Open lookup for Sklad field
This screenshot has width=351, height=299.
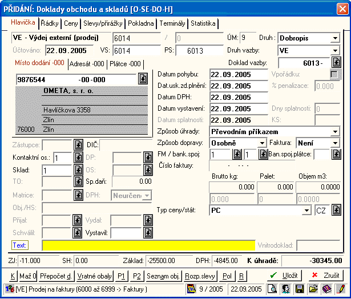[78, 170]
